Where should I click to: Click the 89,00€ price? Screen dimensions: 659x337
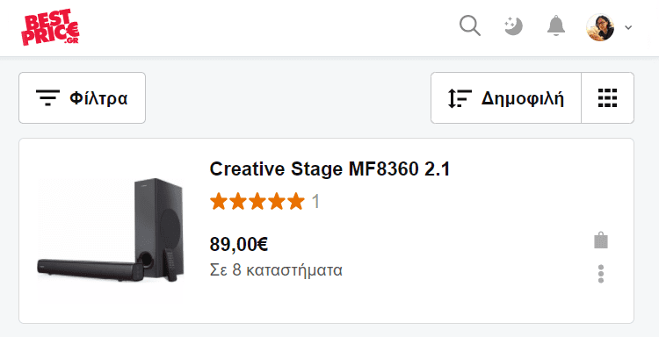coord(239,244)
